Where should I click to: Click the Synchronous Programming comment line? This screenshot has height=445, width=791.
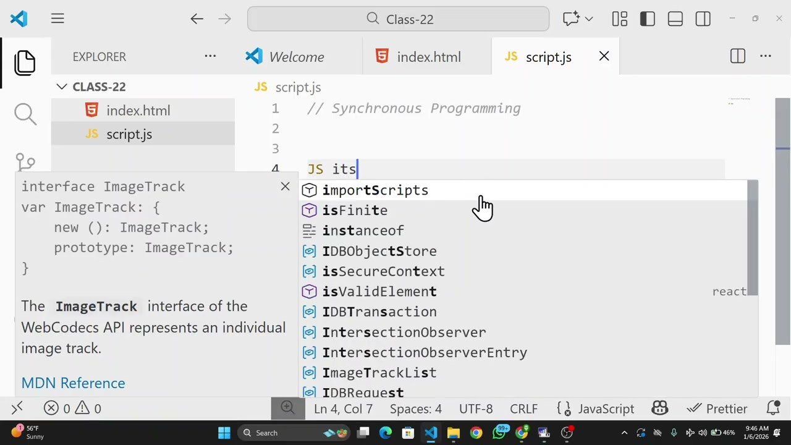(414, 108)
